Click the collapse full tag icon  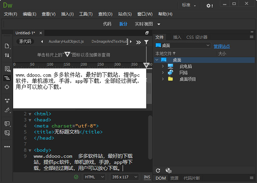pos(7,101)
